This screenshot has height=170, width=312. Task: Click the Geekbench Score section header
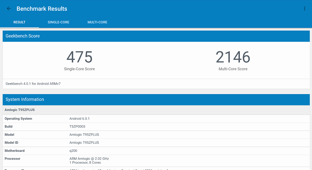pyautogui.click(x=156, y=36)
